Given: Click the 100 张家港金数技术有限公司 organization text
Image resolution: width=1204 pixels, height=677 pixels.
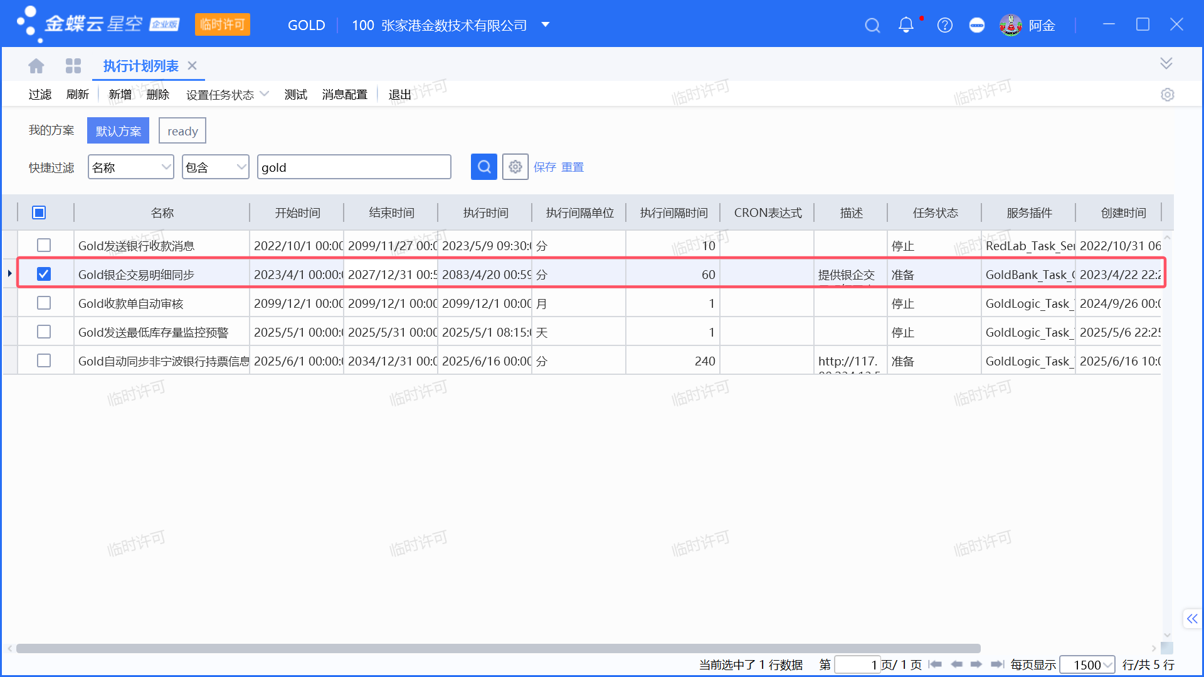Looking at the screenshot, I should click(x=439, y=25).
